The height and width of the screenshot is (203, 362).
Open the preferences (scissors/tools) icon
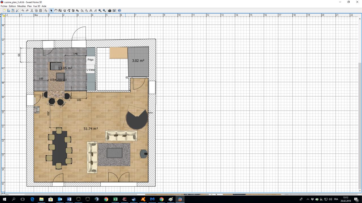tap(17, 10)
